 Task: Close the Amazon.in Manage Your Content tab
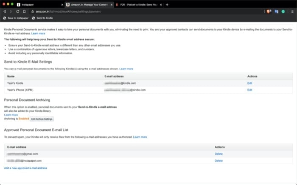point(111,5)
